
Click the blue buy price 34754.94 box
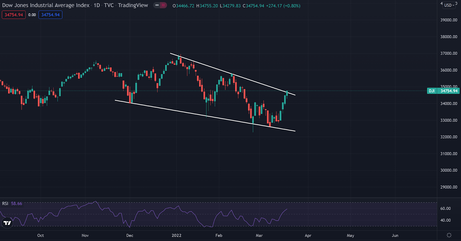[50, 15]
